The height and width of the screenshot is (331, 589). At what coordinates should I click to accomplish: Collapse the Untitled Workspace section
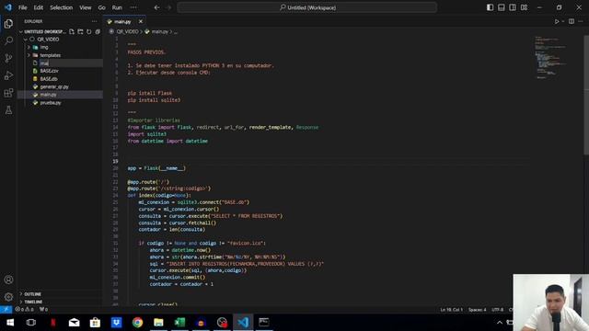point(21,32)
